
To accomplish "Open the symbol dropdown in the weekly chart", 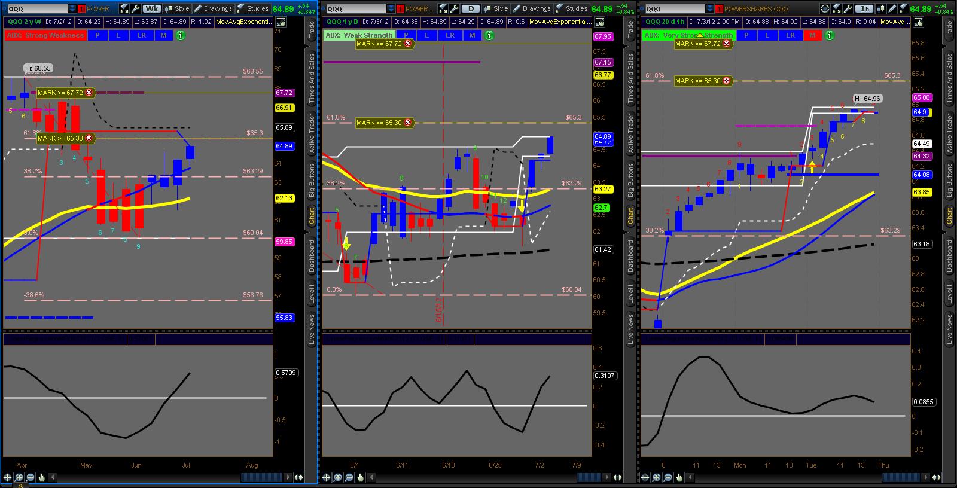I will [x=72, y=9].
